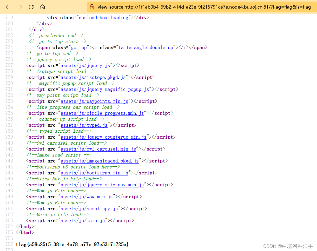Click the insecure connection warning icon

click(92, 7)
